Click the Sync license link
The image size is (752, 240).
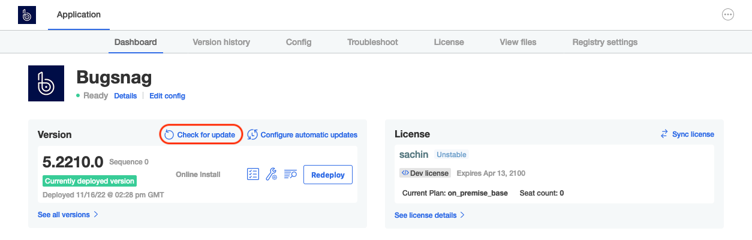[693, 134]
